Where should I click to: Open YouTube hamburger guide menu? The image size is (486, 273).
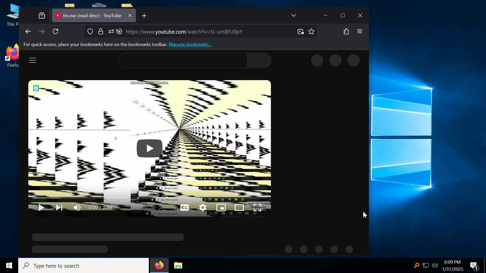(x=33, y=60)
